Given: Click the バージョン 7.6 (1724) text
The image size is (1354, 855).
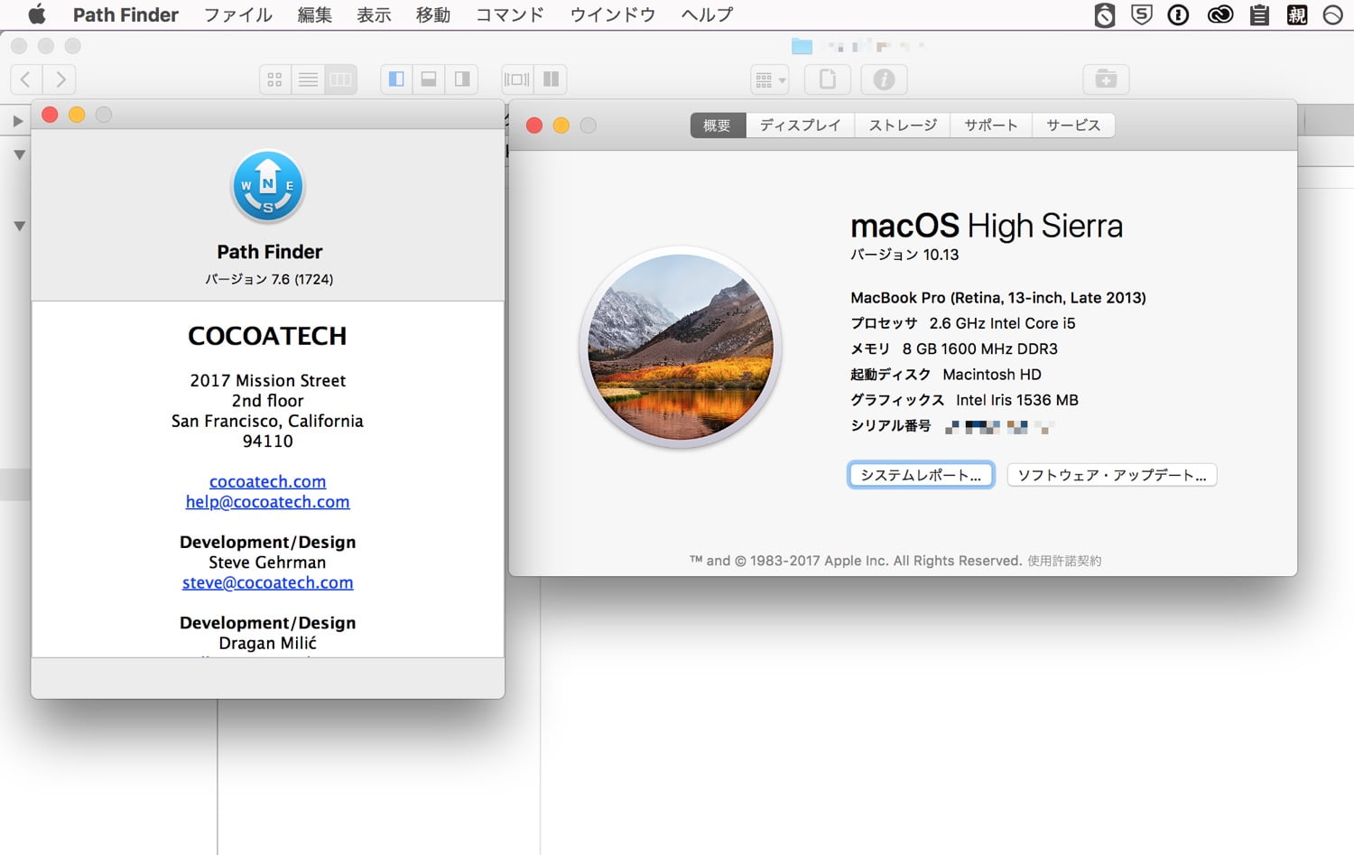Looking at the screenshot, I should click(269, 279).
